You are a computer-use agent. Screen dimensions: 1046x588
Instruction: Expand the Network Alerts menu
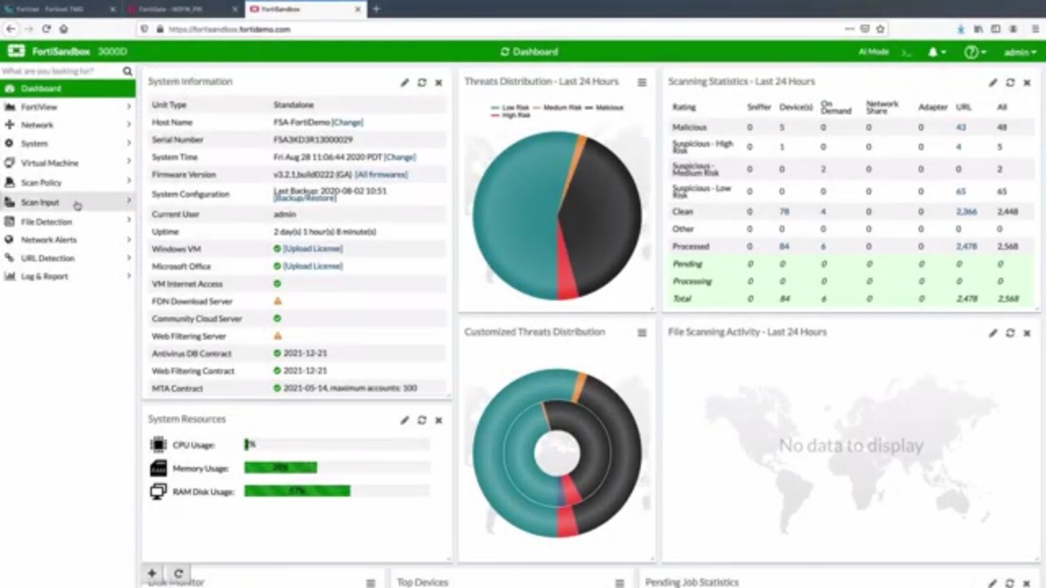click(67, 240)
